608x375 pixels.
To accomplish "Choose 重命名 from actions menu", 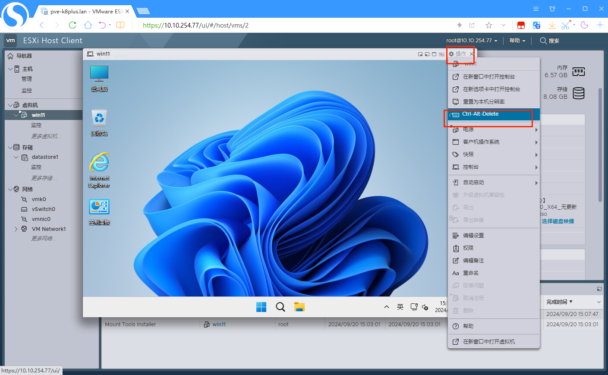I will [x=494, y=273].
